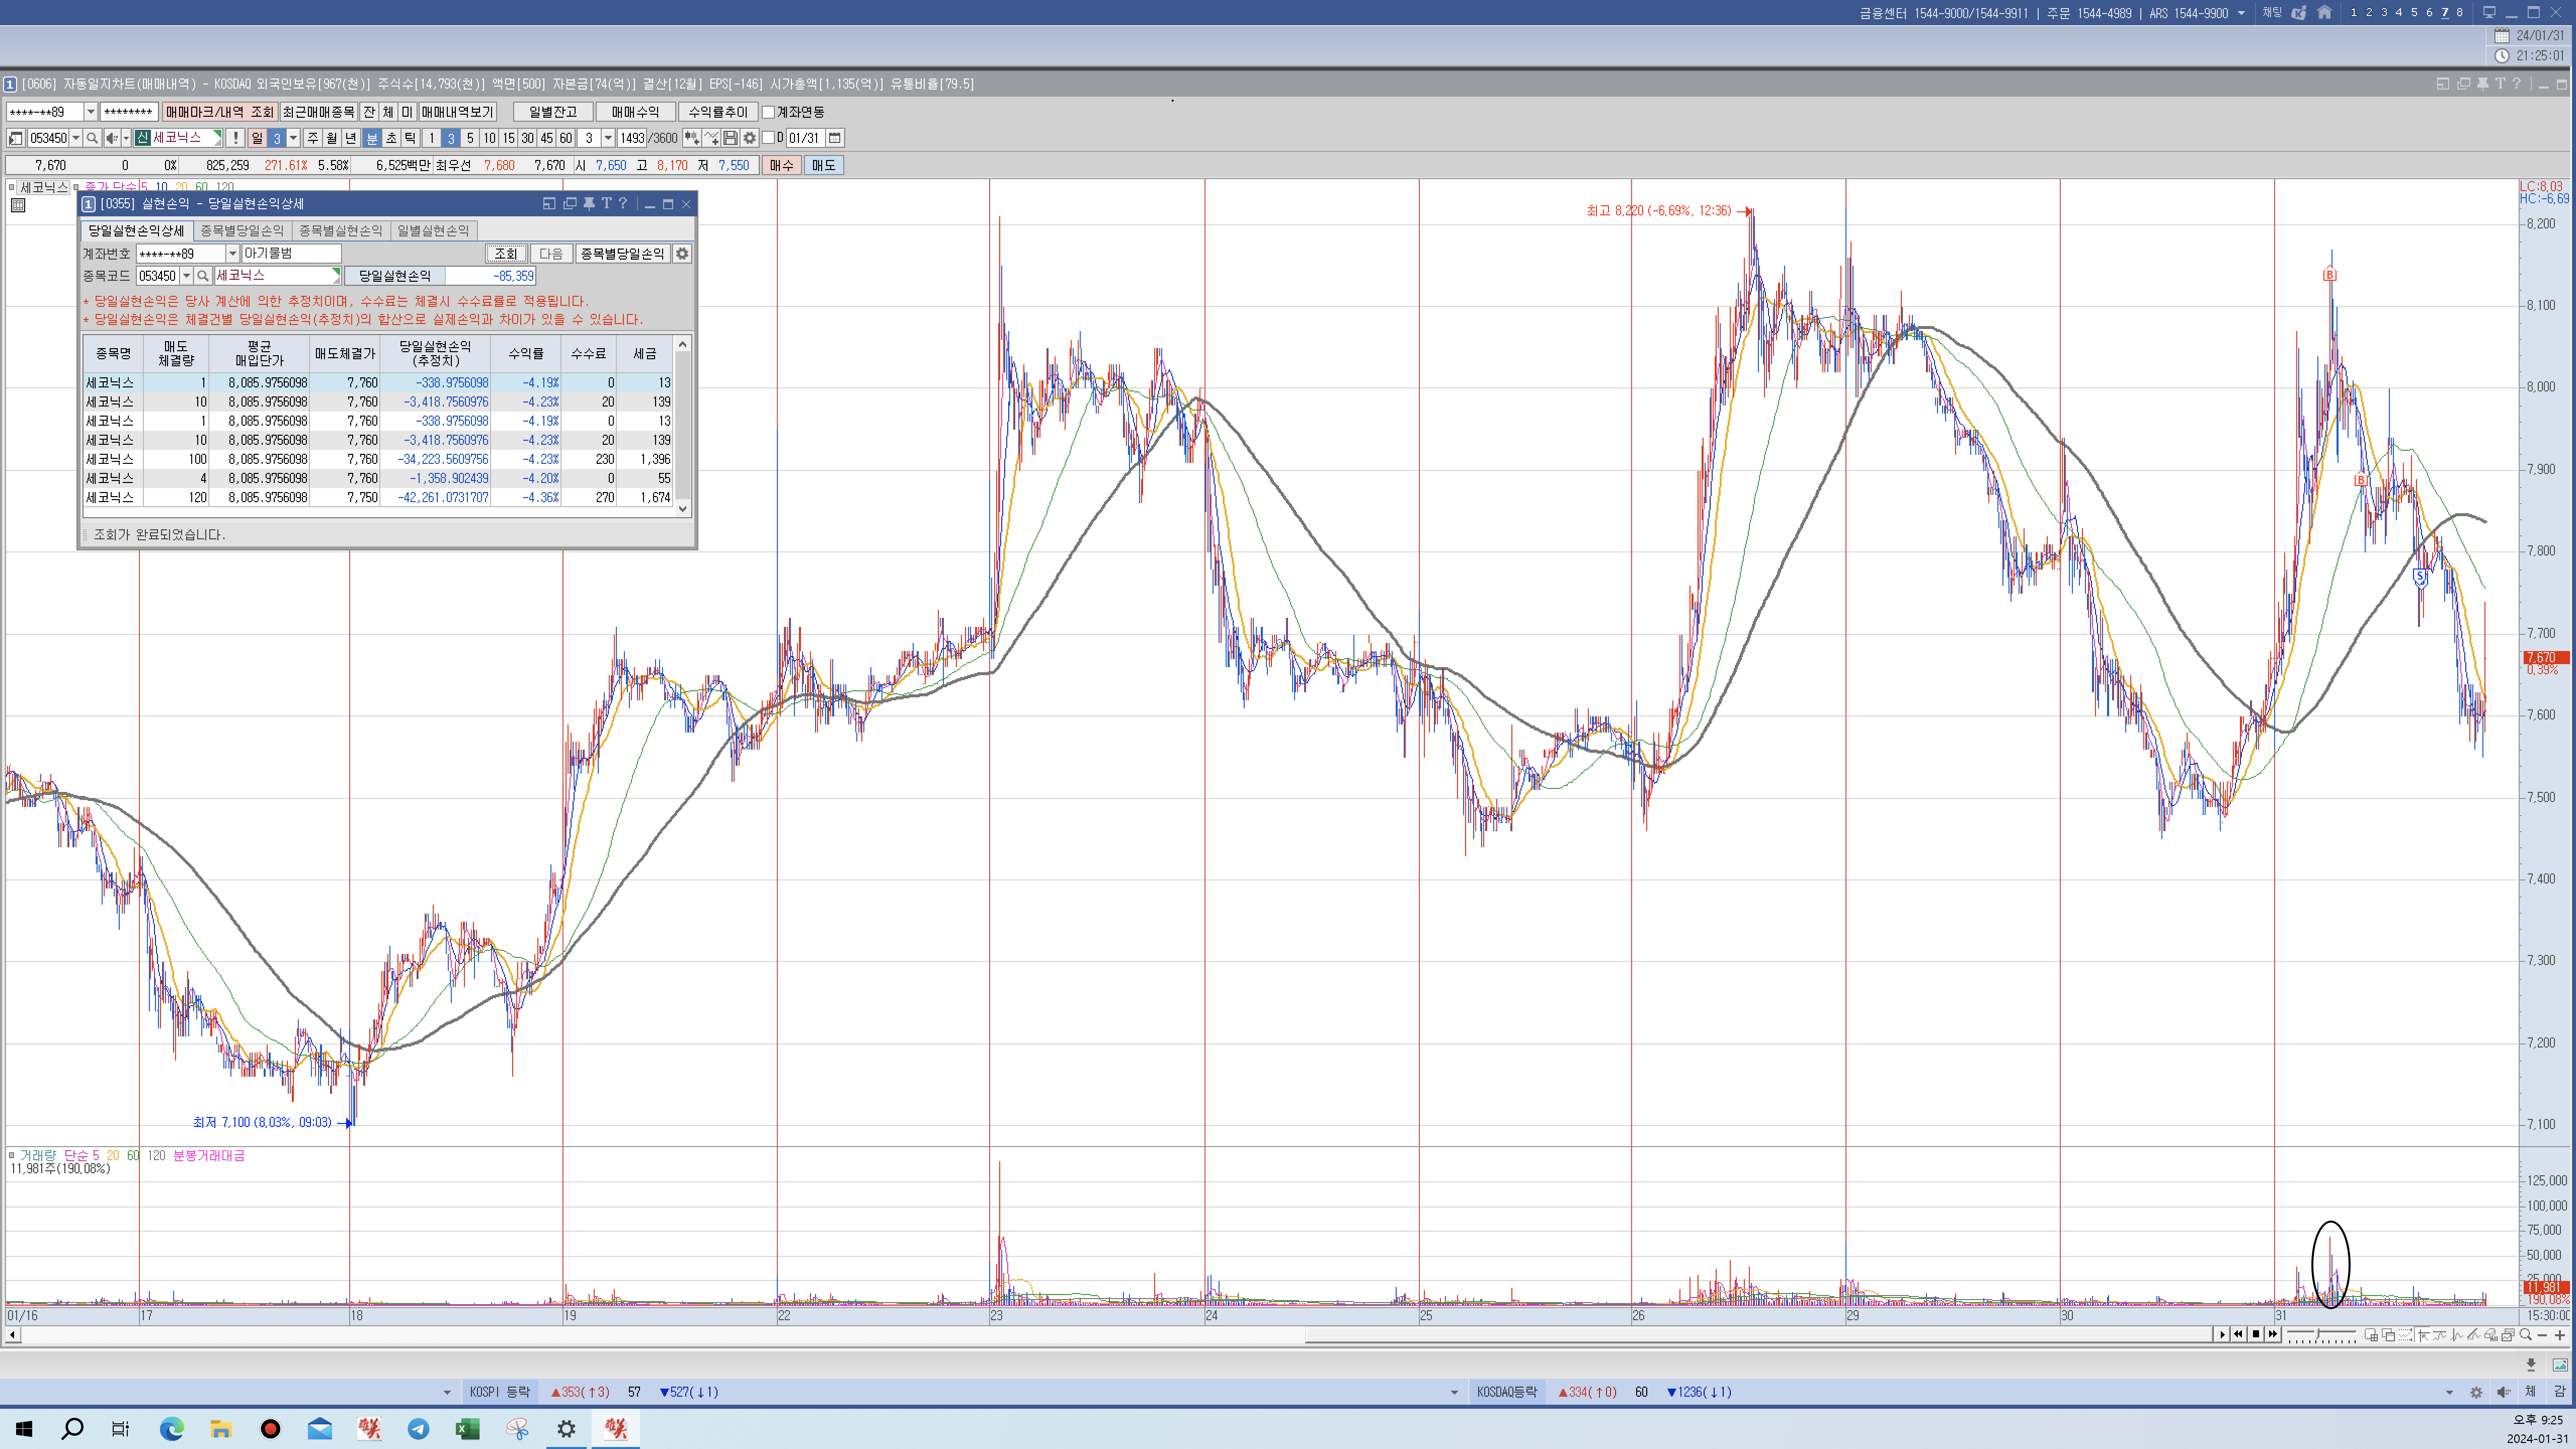
Task: Select the crosshair cursor tool at chart bottom
Action: (2423, 1335)
